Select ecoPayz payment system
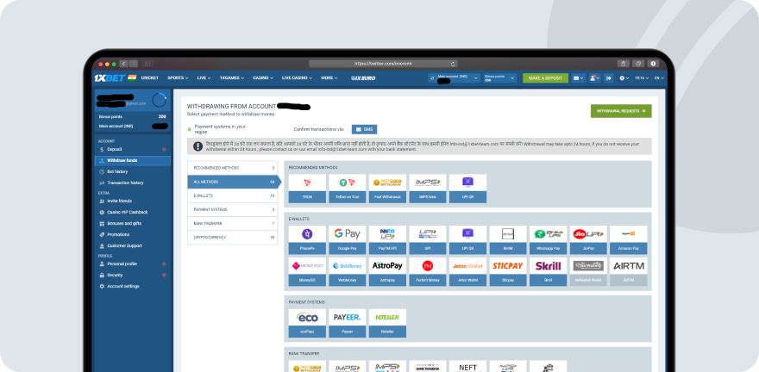The height and width of the screenshot is (372, 759). pyautogui.click(x=307, y=323)
